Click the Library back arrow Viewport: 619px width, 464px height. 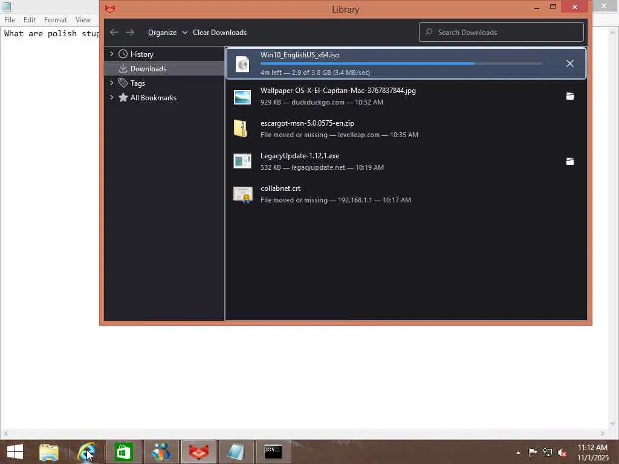[114, 33]
